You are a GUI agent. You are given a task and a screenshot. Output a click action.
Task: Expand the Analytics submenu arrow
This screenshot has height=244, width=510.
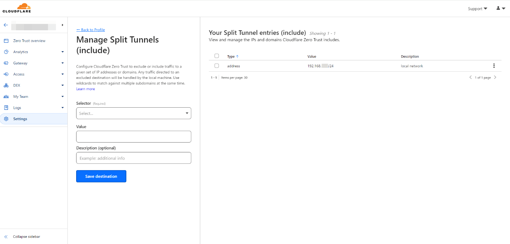pyautogui.click(x=63, y=52)
